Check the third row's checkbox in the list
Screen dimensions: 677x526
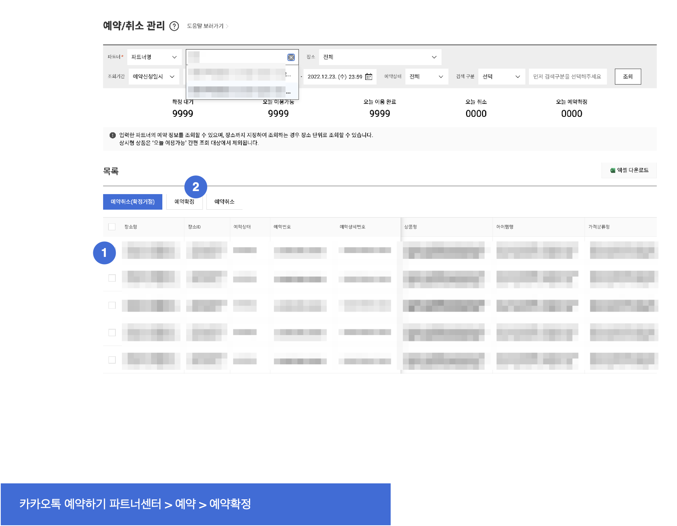112,305
